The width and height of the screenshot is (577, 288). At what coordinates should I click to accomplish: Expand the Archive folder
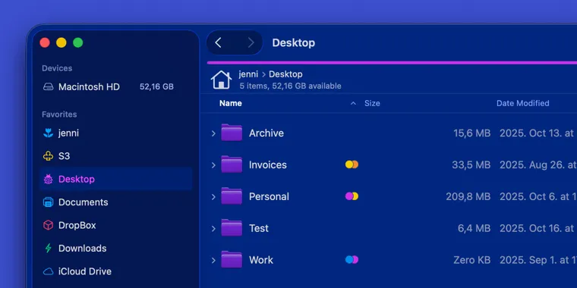coord(213,133)
